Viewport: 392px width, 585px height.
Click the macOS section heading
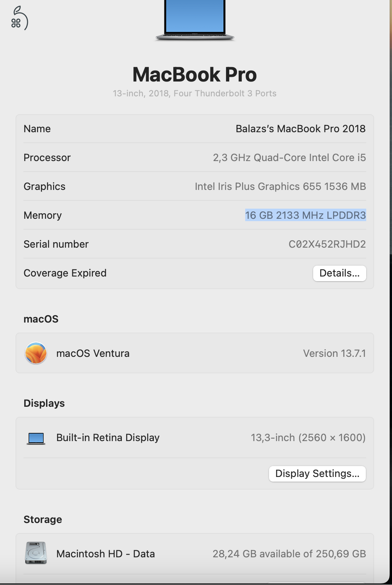[x=41, y=319]
